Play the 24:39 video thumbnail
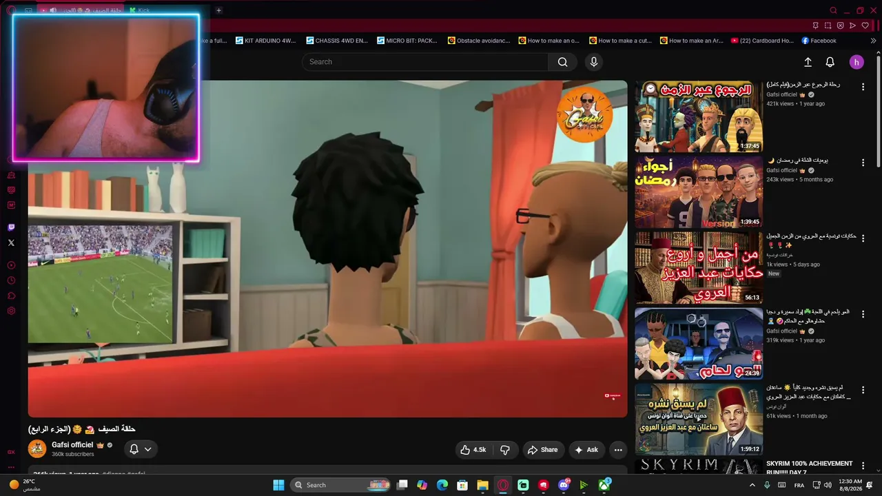Viewport: 882px width, 496px height. tap(699, 344)
